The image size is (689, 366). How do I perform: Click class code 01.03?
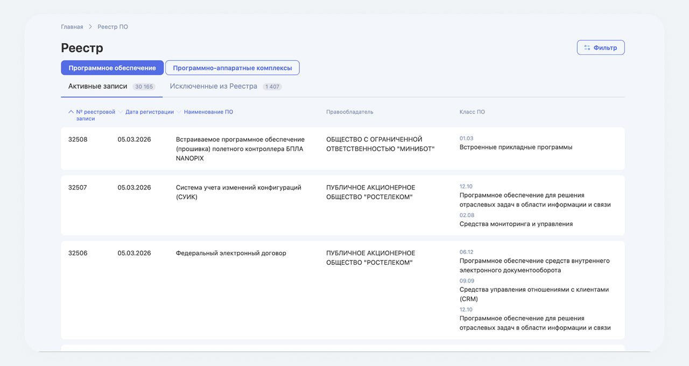[x=466, y=138]
